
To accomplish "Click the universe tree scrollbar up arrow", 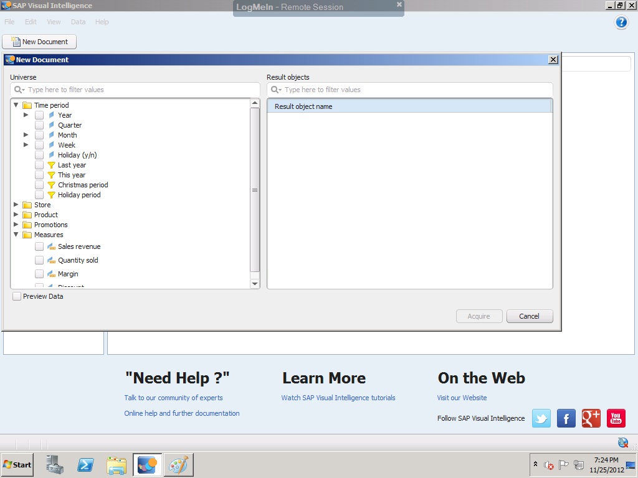I will point(255,103).
